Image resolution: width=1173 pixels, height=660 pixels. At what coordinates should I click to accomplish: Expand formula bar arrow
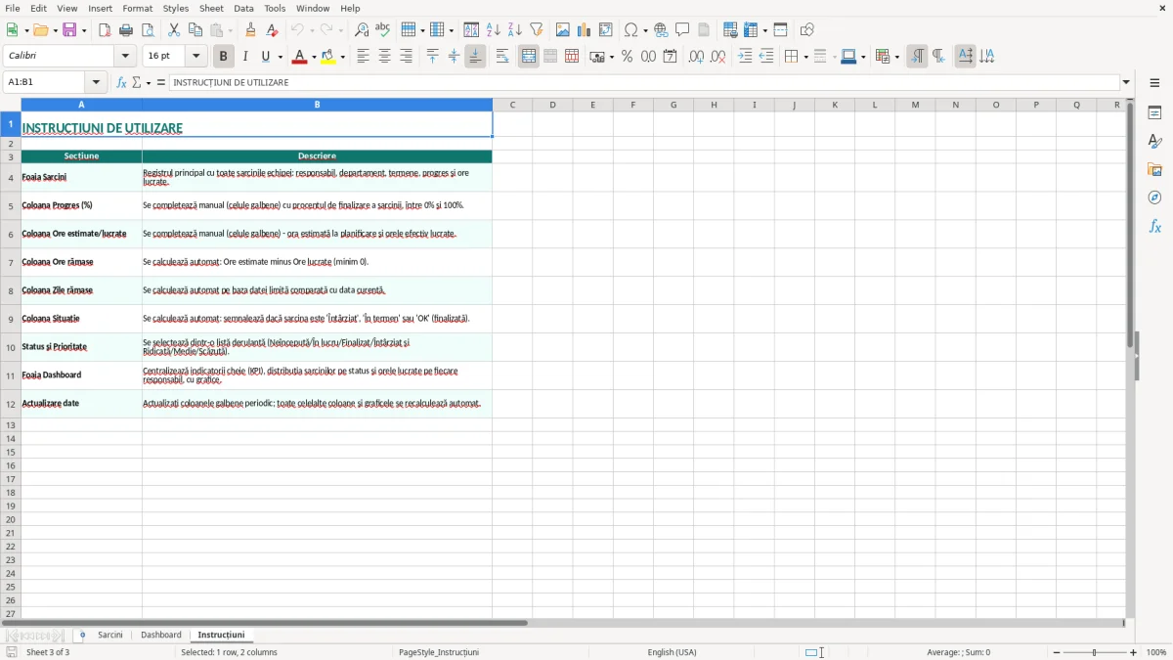(1126, 83)
